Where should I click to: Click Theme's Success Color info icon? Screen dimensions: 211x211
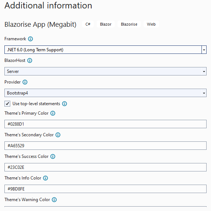tap(53, 156)
